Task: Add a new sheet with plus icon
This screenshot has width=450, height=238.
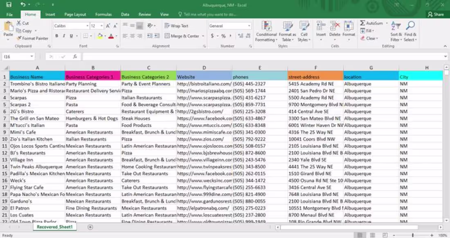Action: (90, 227)
